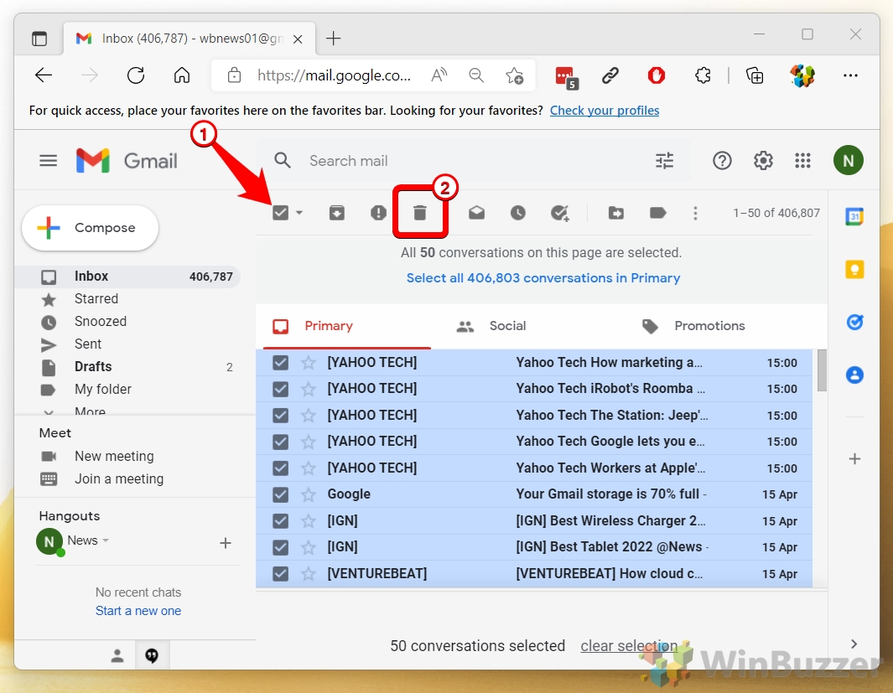This screenshot has width=893, height=693.
Task: Snooze the selected emails
Action: [518, 213]
